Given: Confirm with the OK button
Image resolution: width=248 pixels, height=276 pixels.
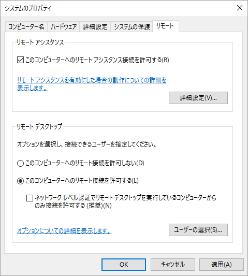Looking at the screenshot, I should click(124, 265).
